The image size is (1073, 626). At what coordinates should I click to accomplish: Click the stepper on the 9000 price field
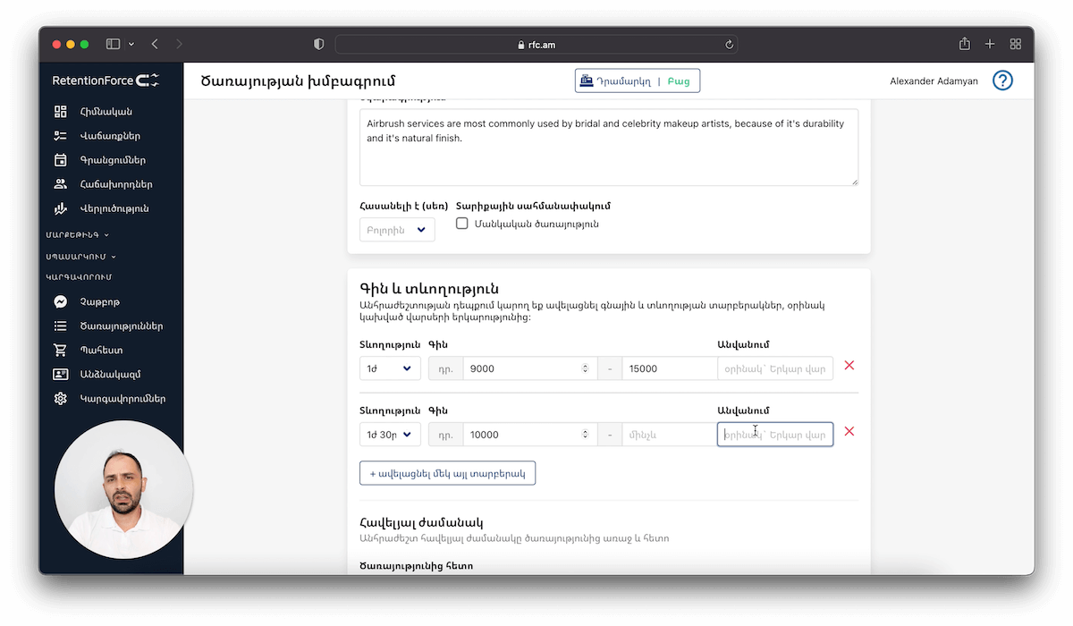[586, 368]
